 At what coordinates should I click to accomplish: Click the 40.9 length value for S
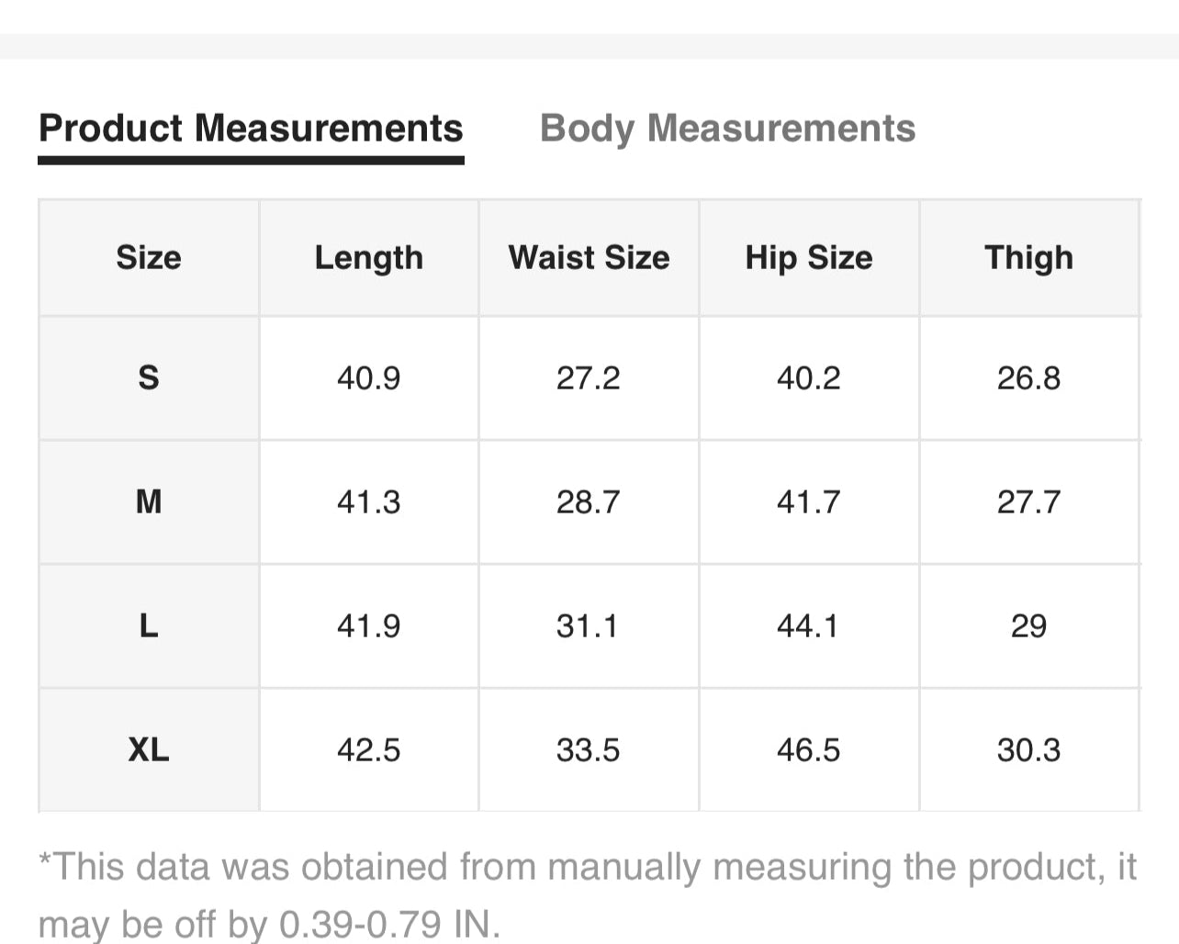[x=368, y=377]
